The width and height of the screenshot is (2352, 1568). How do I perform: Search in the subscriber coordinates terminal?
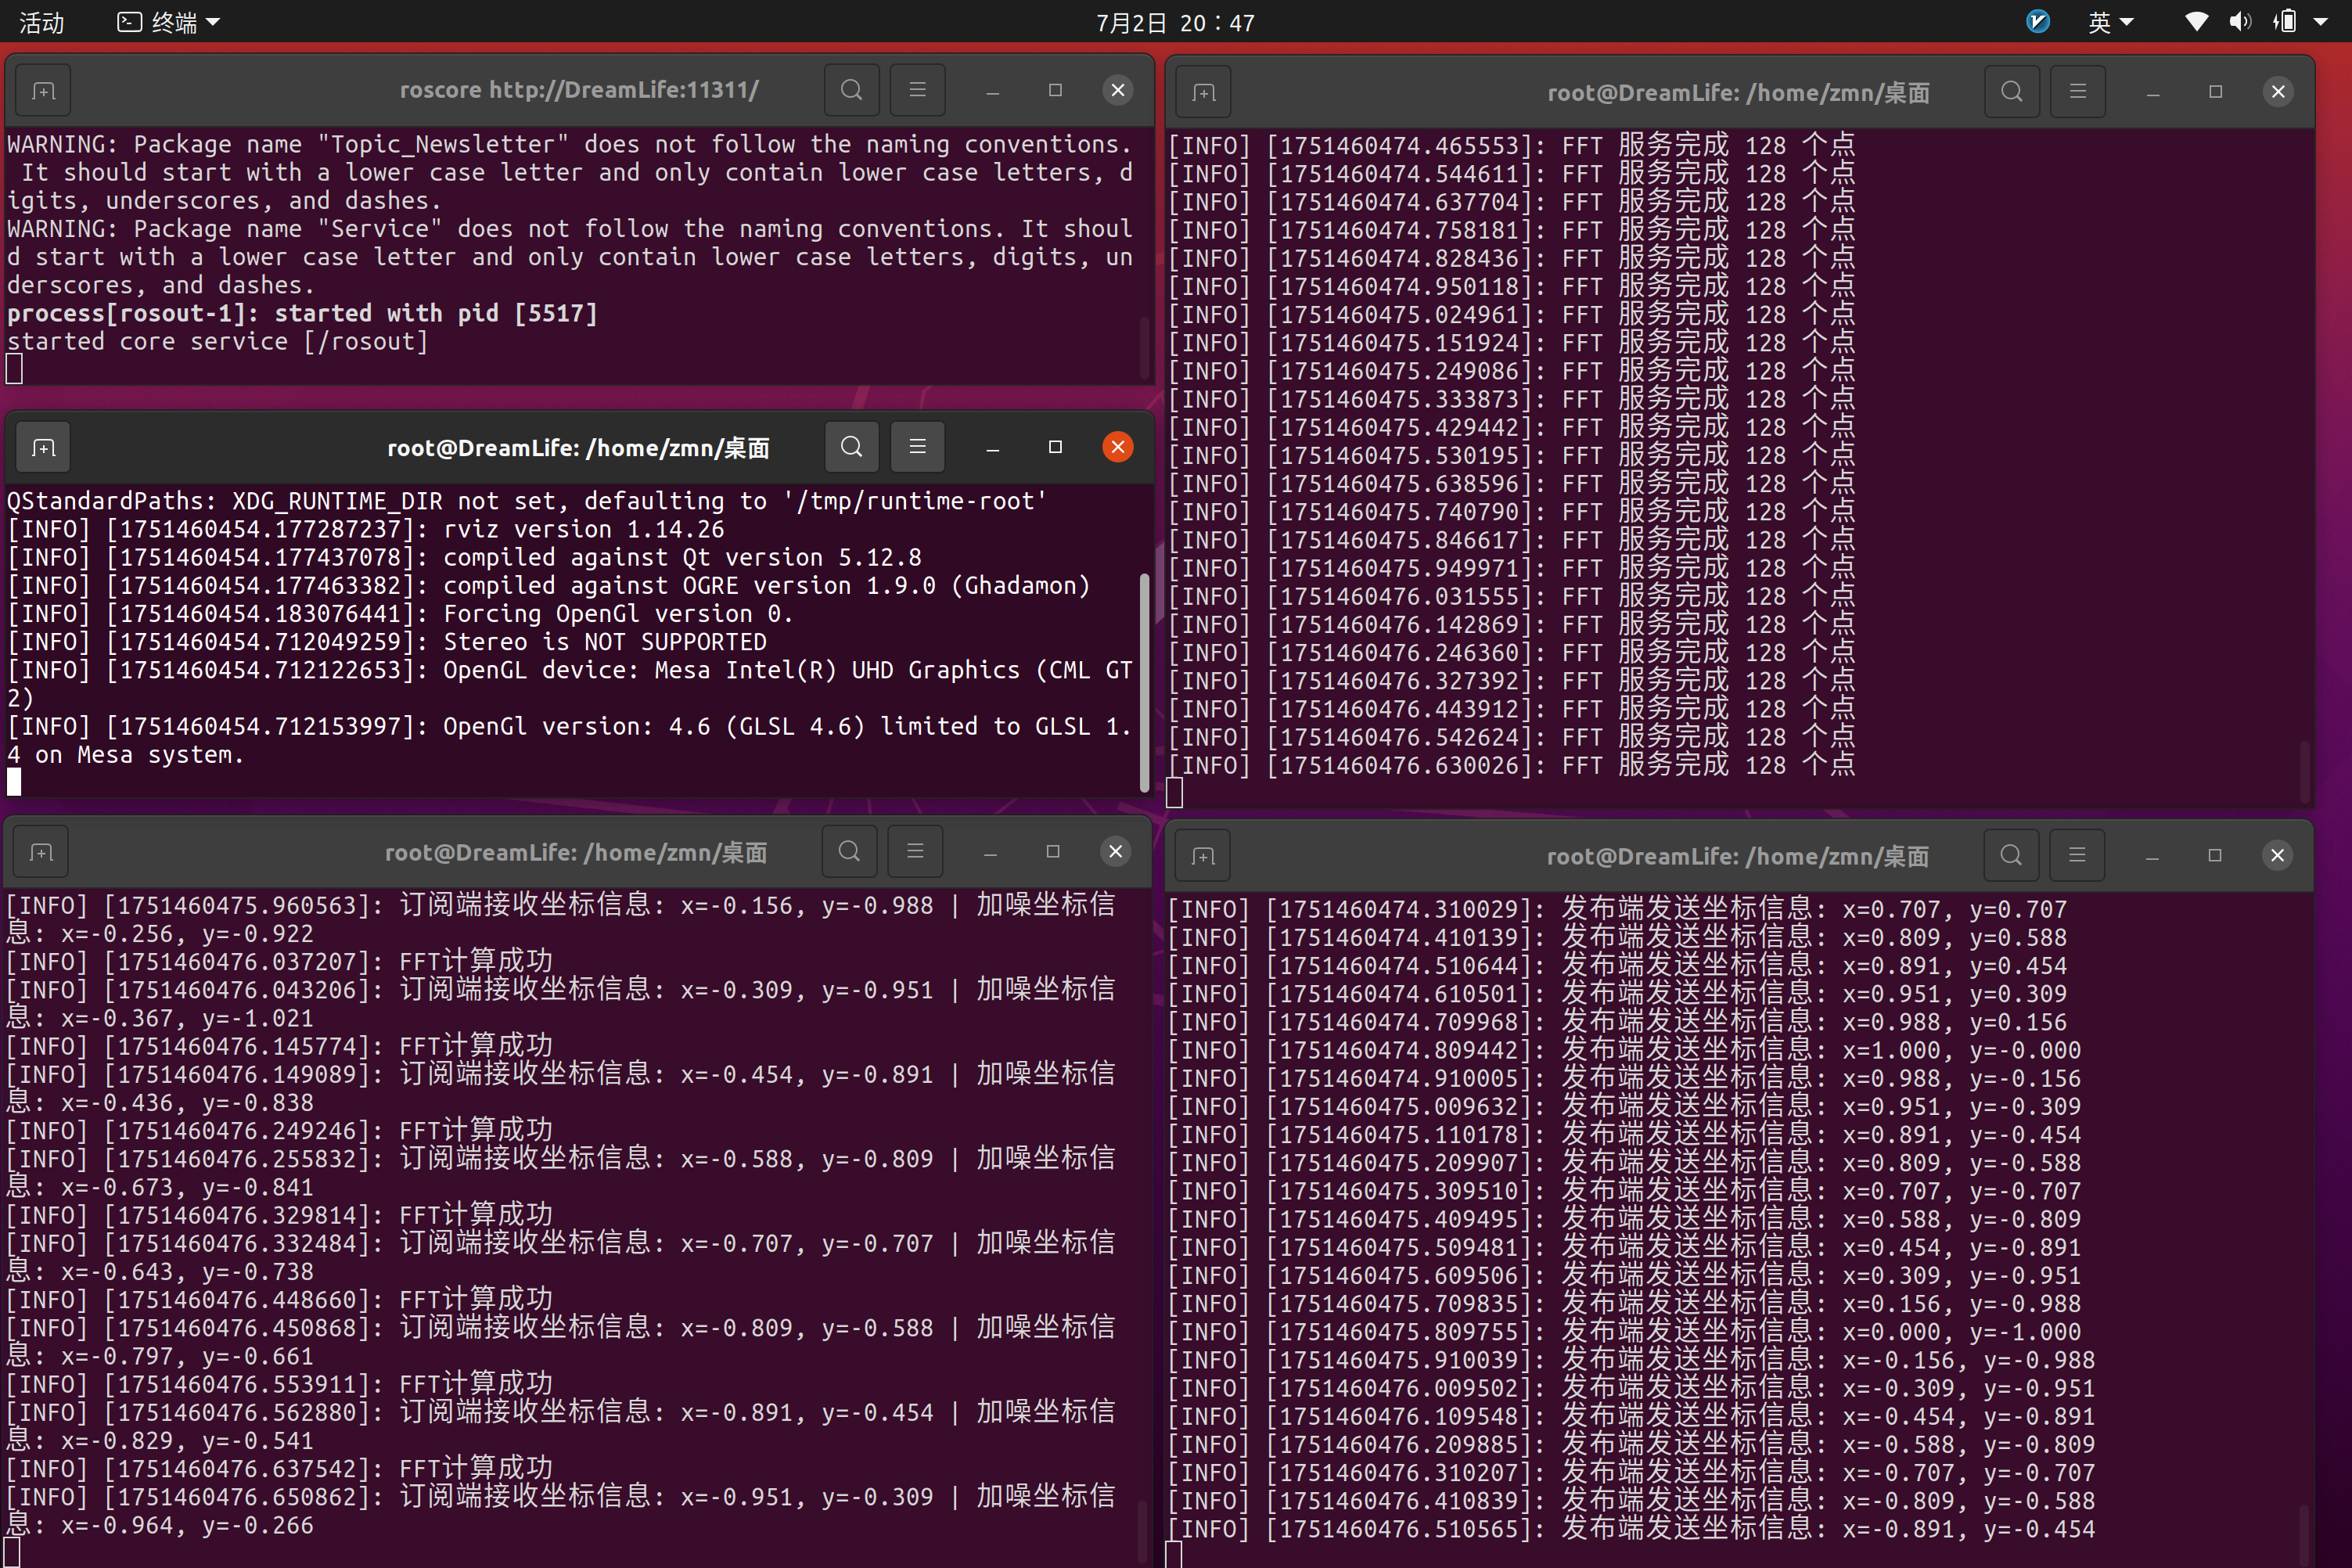click(849, 851)
